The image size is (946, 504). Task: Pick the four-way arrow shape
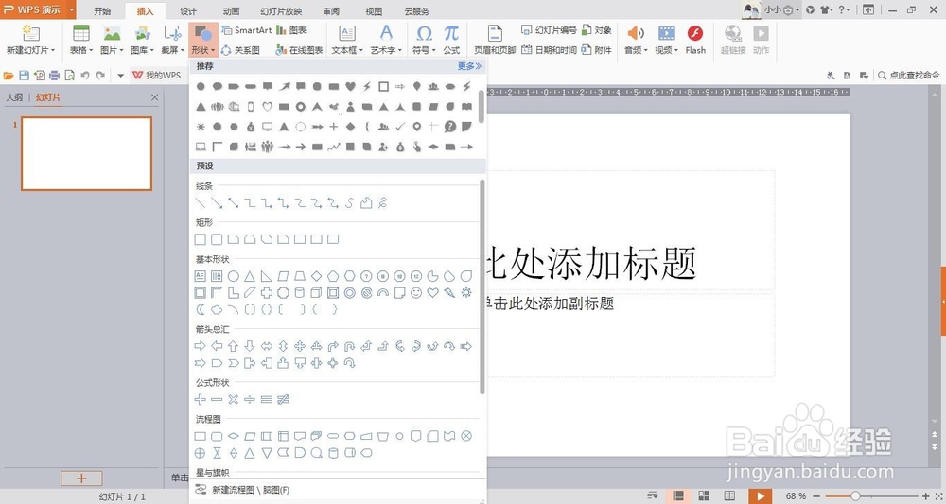pos(299,346)
